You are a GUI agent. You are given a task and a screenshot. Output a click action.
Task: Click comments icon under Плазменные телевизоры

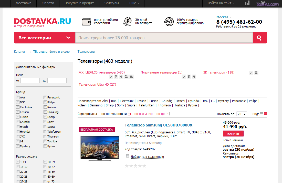pyautogui.click(x=194, y=77)
